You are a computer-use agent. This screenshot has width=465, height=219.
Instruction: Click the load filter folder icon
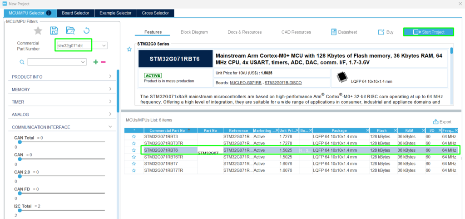(x=70, y=30)
